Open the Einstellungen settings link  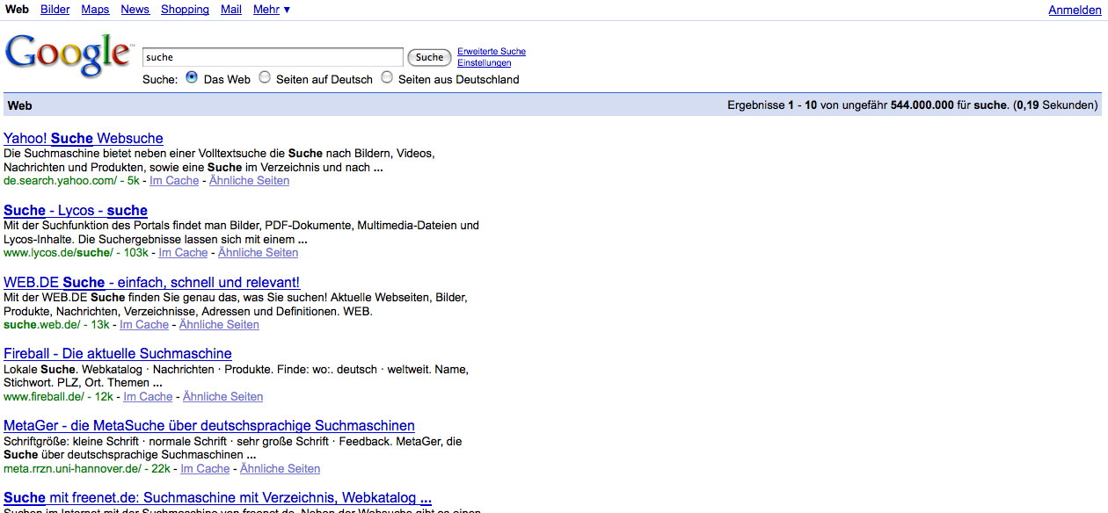tap(484, 63)
